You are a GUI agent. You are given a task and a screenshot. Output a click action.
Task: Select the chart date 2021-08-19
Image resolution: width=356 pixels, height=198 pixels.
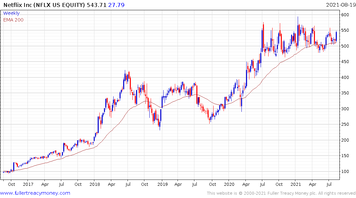(x=341, y=5)
